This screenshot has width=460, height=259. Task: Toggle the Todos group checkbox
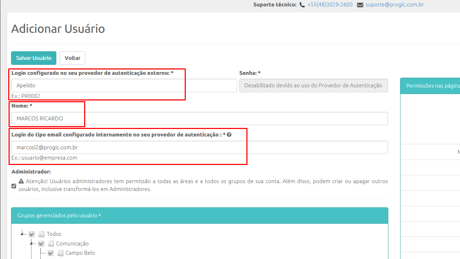point(32,234)
